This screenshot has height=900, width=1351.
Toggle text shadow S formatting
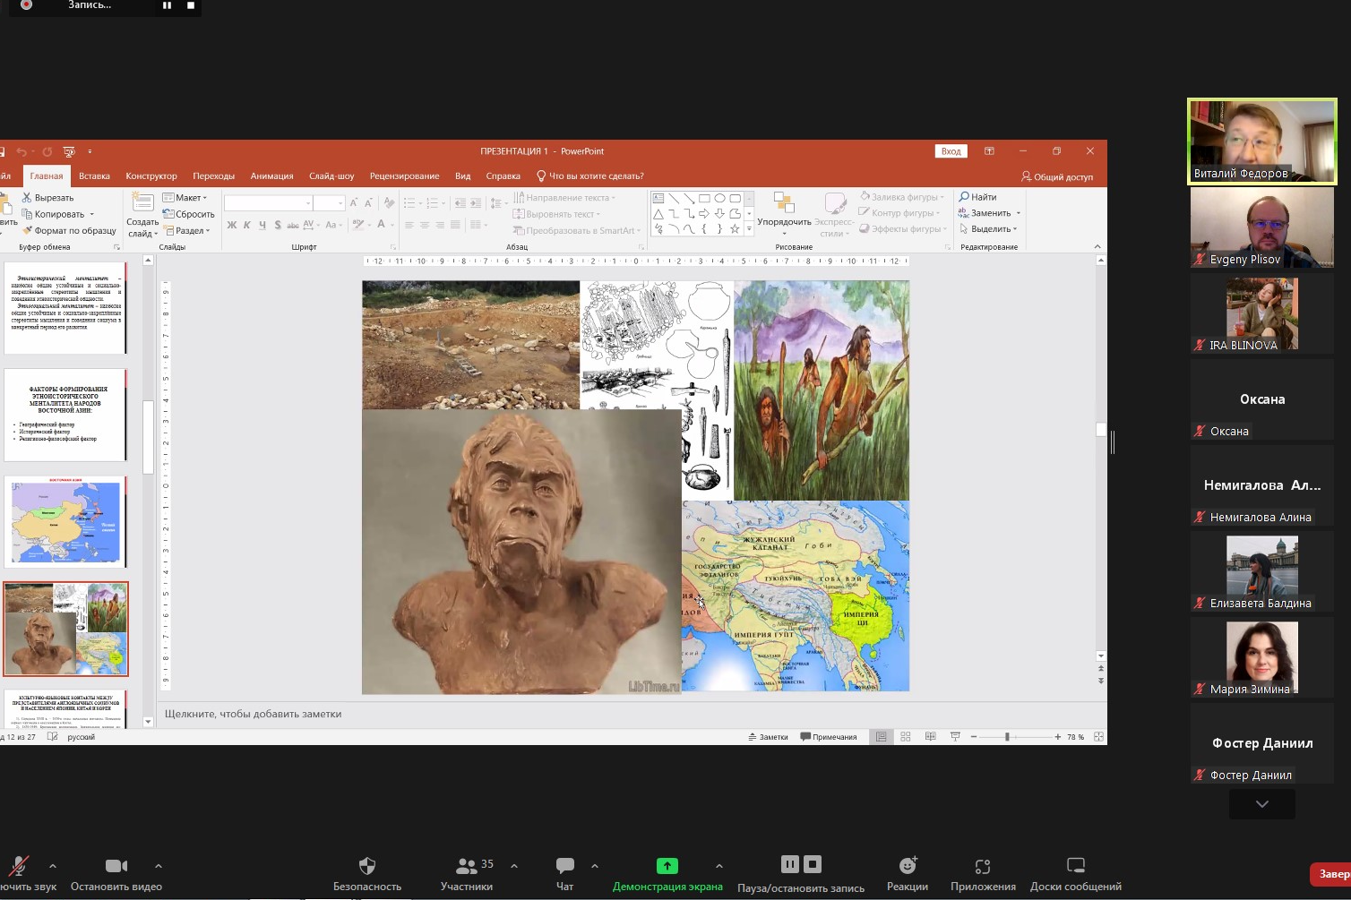tap(277, 225)
